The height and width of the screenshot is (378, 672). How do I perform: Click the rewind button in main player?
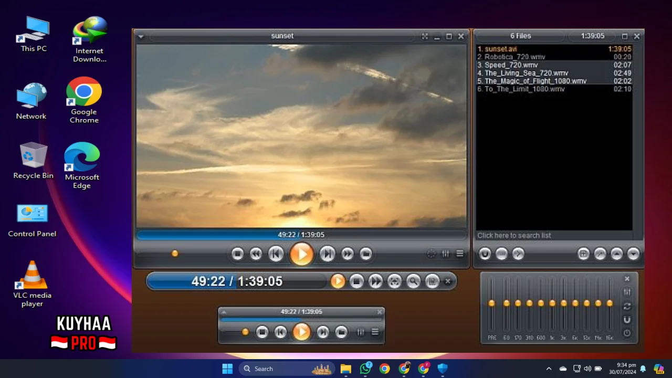[256, 254]
